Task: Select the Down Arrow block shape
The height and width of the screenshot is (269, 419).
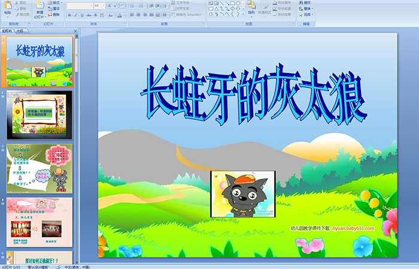Action: 238,8
